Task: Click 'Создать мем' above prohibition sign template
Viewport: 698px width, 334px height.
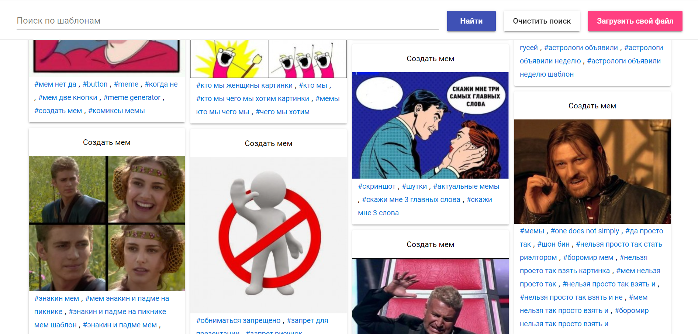Action: [x=269, y=143]
